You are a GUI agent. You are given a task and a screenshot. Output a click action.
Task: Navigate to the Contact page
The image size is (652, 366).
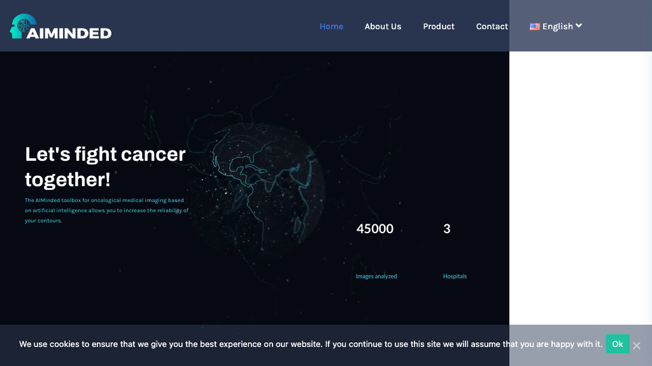click(492, 26)
